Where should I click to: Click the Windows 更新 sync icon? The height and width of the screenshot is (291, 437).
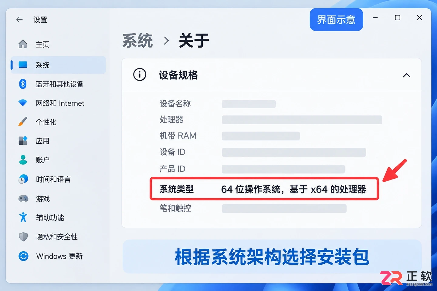point(23,256)
